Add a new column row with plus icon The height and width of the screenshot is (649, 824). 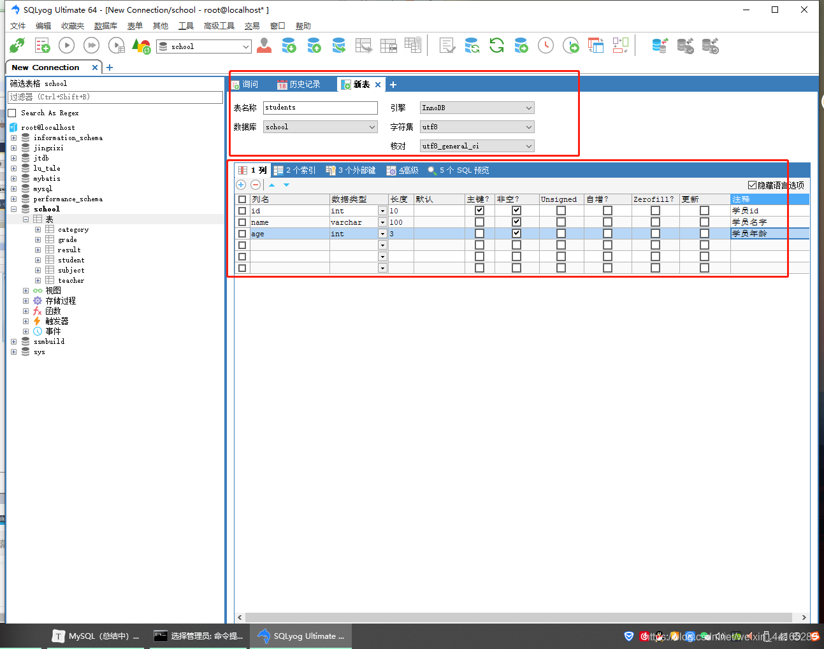[x=241, y=185]
